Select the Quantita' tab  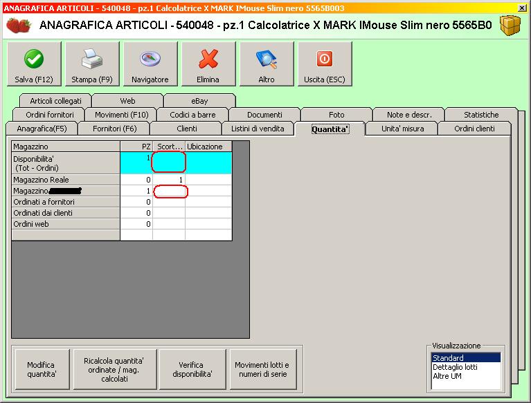(x=330, y=129)
